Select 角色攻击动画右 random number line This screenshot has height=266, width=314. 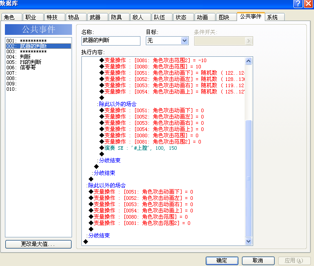172,85
